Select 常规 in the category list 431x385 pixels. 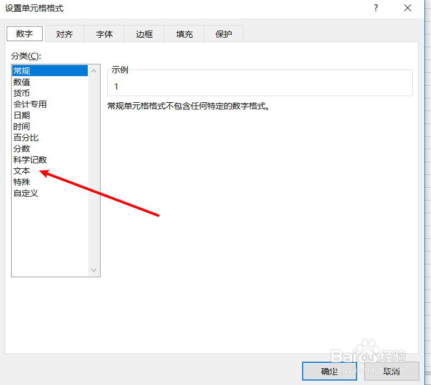point(50,71)
